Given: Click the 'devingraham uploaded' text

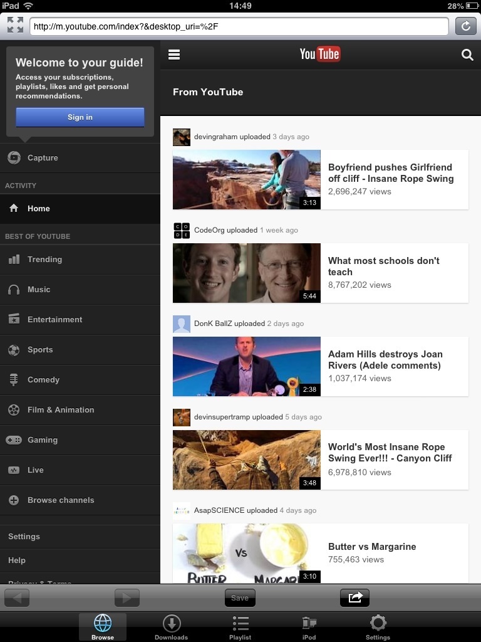Looking at the screenshot, I should pyautogui.click(x=232, y=137).
